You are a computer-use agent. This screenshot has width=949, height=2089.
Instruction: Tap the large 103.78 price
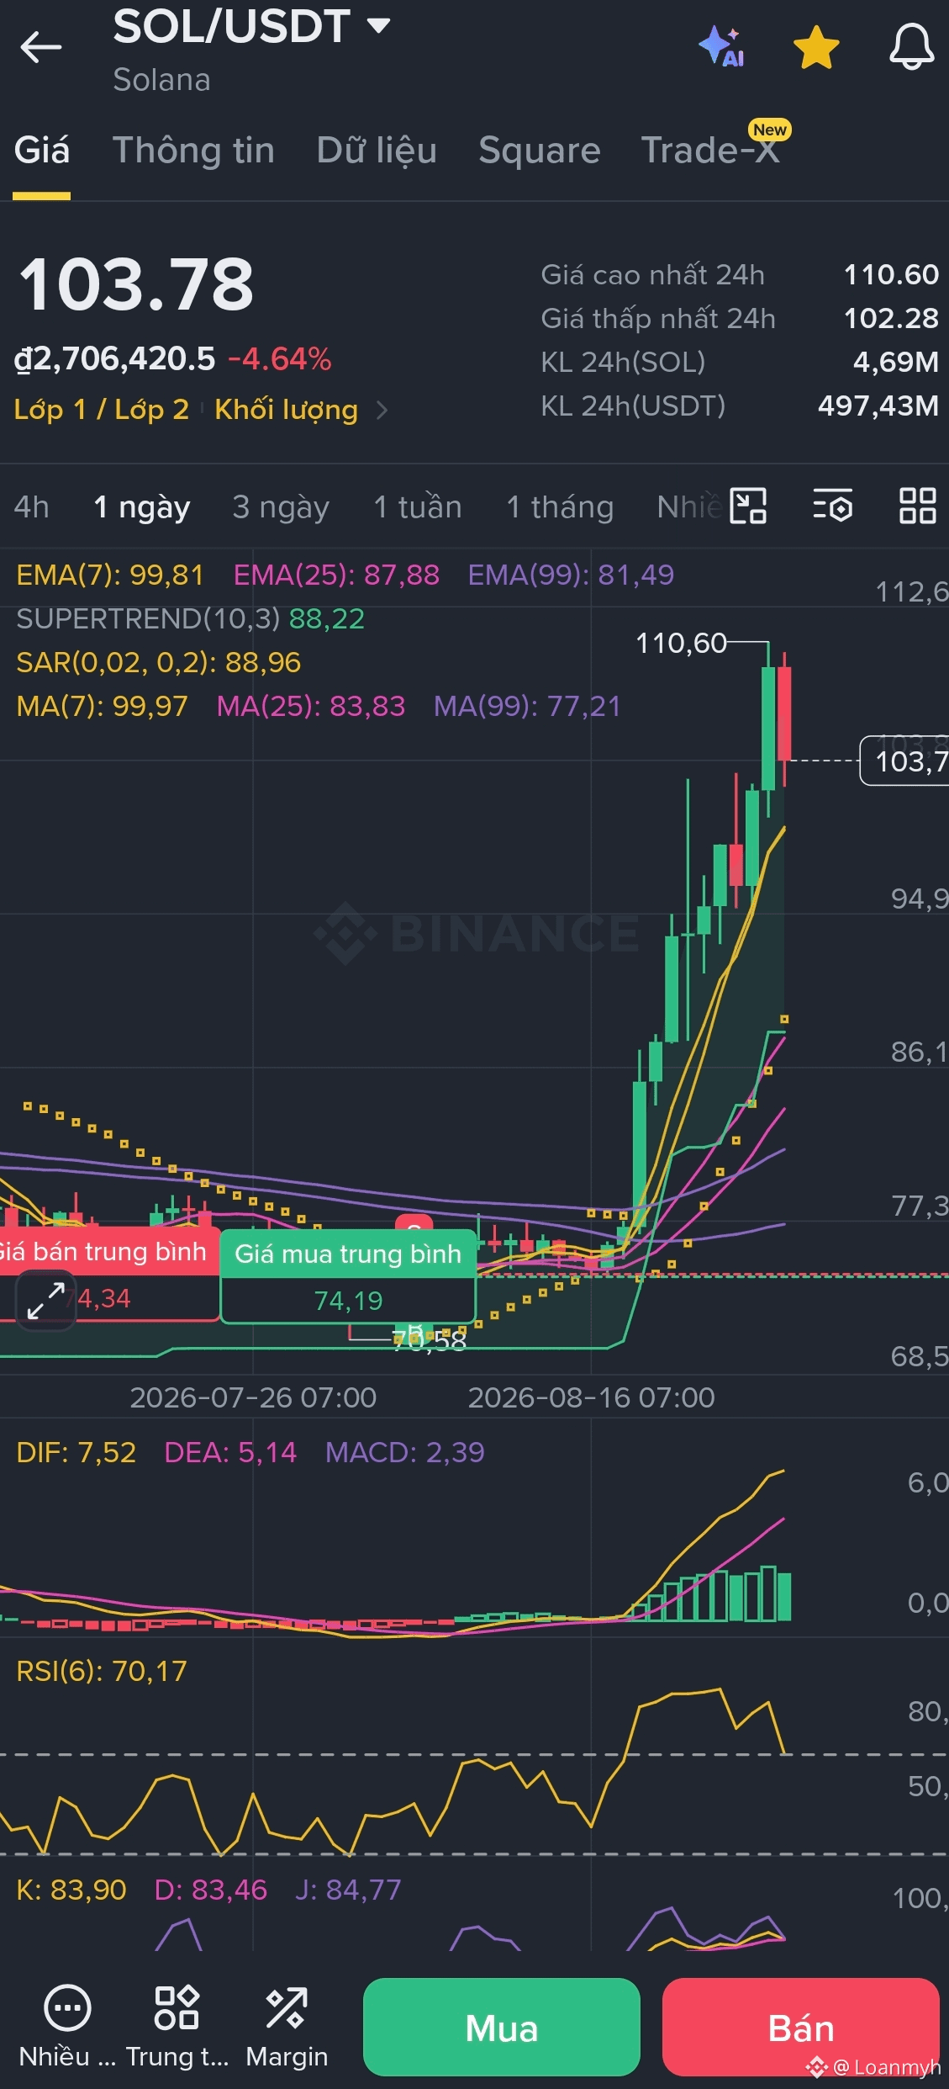136,285
